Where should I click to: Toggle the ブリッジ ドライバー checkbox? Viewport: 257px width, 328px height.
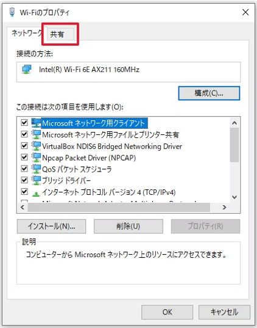pos(24,180)
